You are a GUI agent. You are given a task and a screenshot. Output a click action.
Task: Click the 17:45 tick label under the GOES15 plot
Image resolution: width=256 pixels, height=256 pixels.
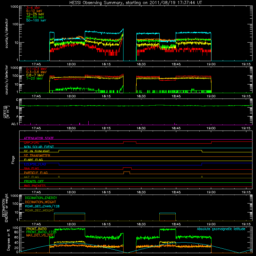click(36, 128)
